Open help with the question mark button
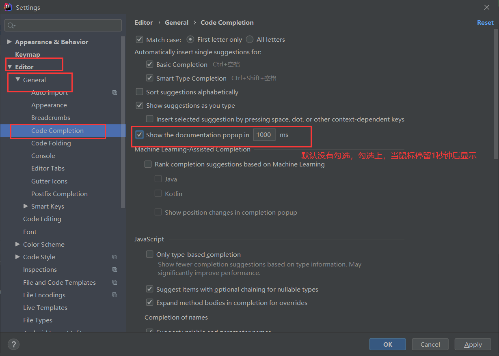 click(13, 344)
